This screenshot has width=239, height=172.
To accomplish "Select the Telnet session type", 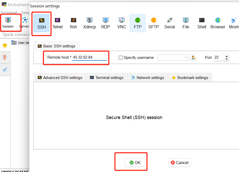I will click(58, 23).
